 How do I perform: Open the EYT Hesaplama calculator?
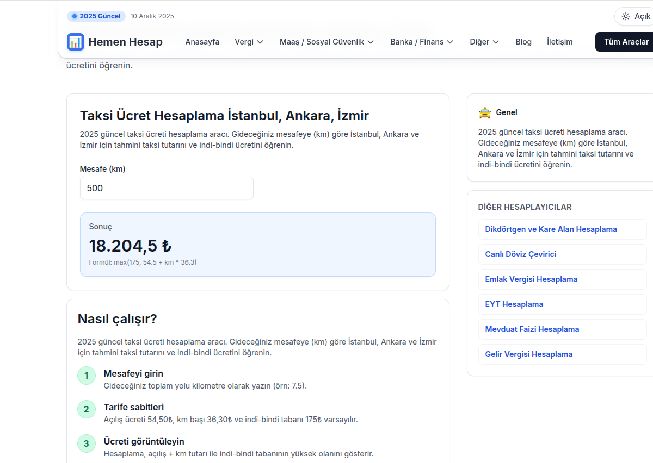tap(514, 304)
